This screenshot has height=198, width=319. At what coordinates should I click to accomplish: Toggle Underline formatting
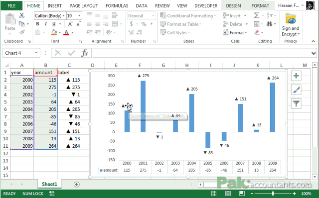tap(54, 24)
